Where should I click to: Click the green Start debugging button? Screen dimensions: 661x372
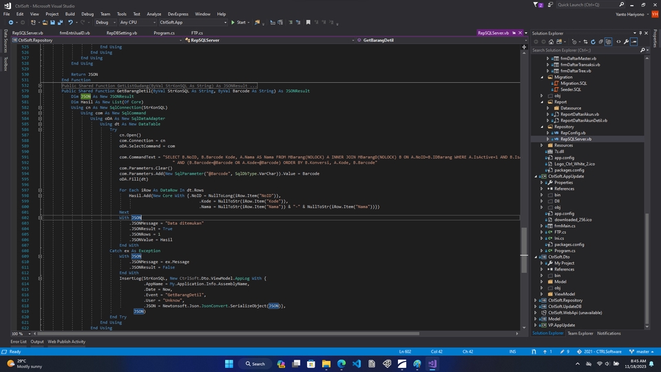point(238,22)
